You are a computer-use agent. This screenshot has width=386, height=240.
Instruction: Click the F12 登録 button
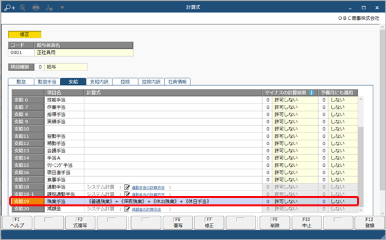pyautogui.click(x=370, y=223)
